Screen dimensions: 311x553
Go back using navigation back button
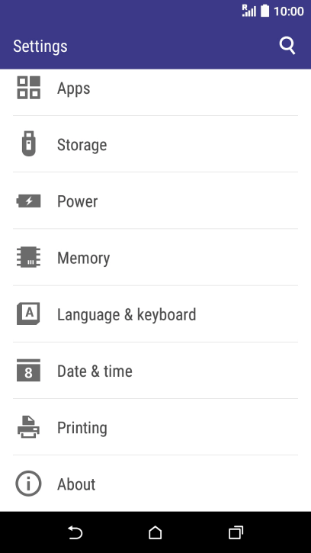pos(75,532)
